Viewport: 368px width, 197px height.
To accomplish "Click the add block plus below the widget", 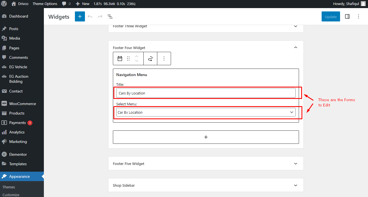I will coord(206,137).
